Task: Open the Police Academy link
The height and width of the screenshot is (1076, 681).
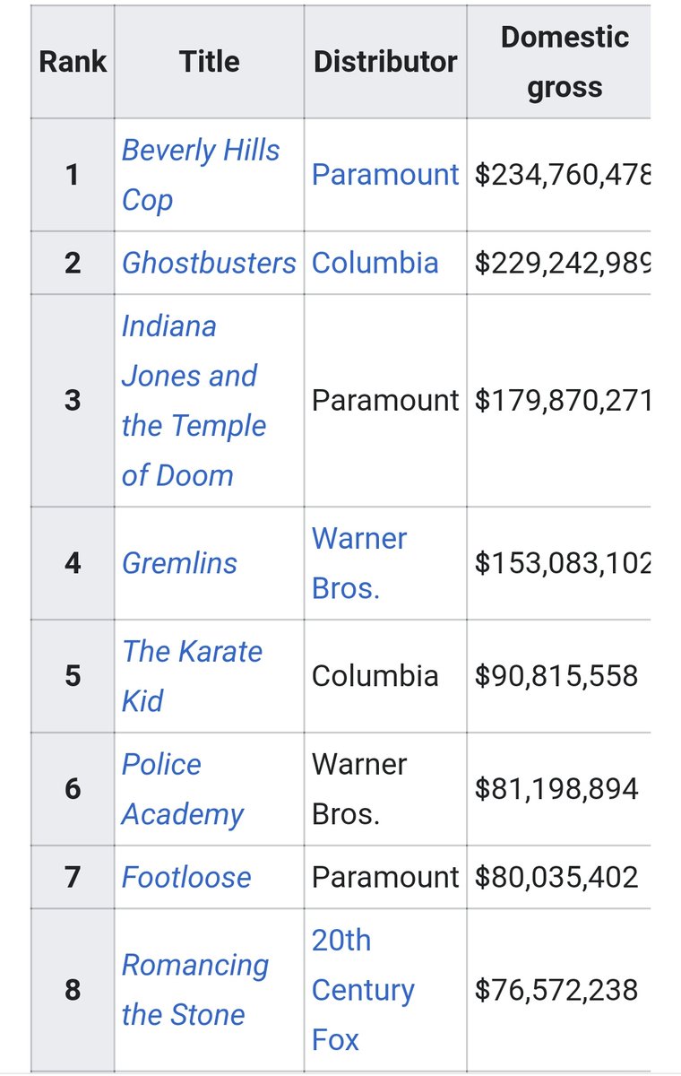Action: click(x=183, y=789)
